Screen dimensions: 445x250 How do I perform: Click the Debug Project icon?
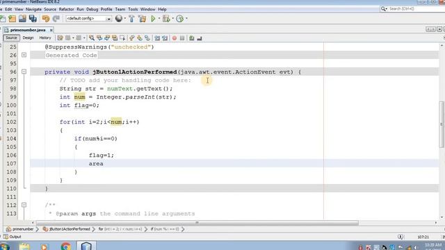click(x=166, y=19)
